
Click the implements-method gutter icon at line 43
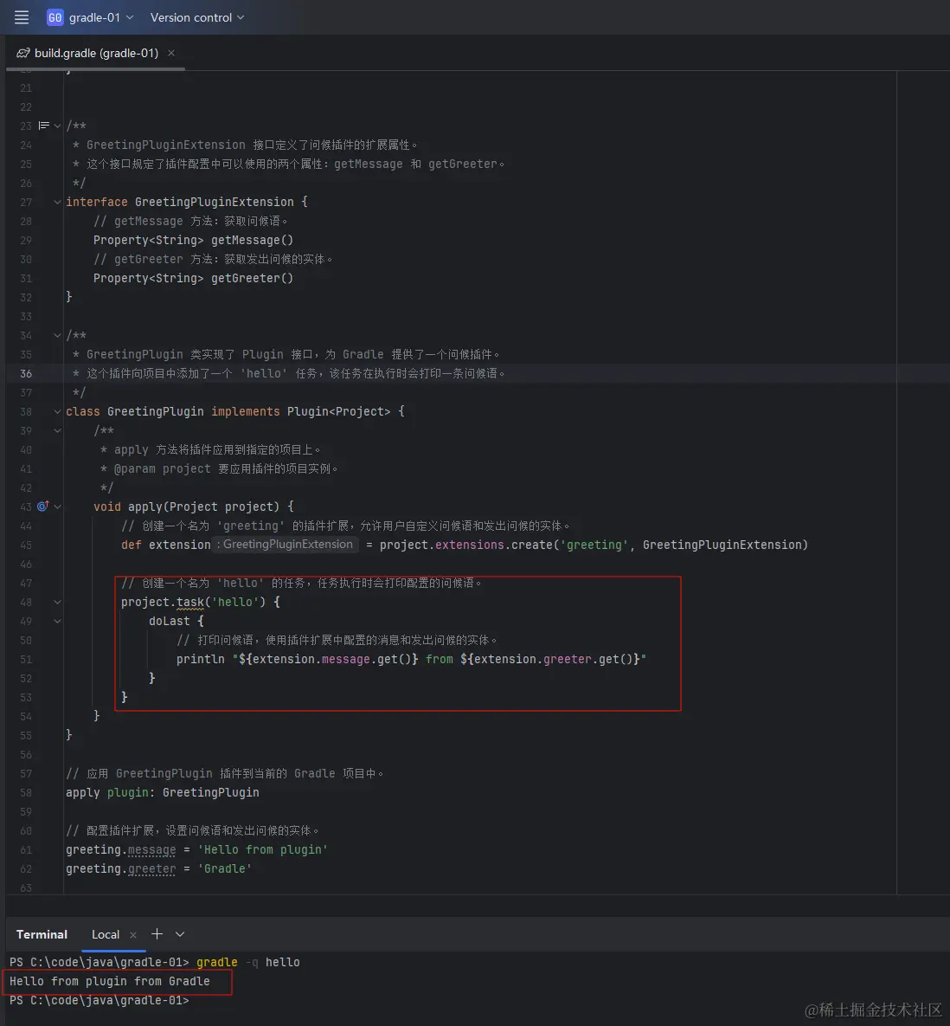tap(43, 507)
